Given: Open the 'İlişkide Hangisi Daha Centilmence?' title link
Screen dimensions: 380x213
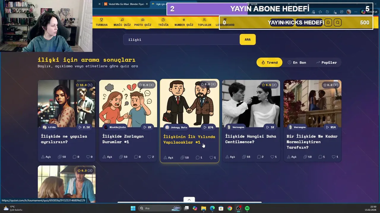Looking at the screenshot, I should 251,139.
